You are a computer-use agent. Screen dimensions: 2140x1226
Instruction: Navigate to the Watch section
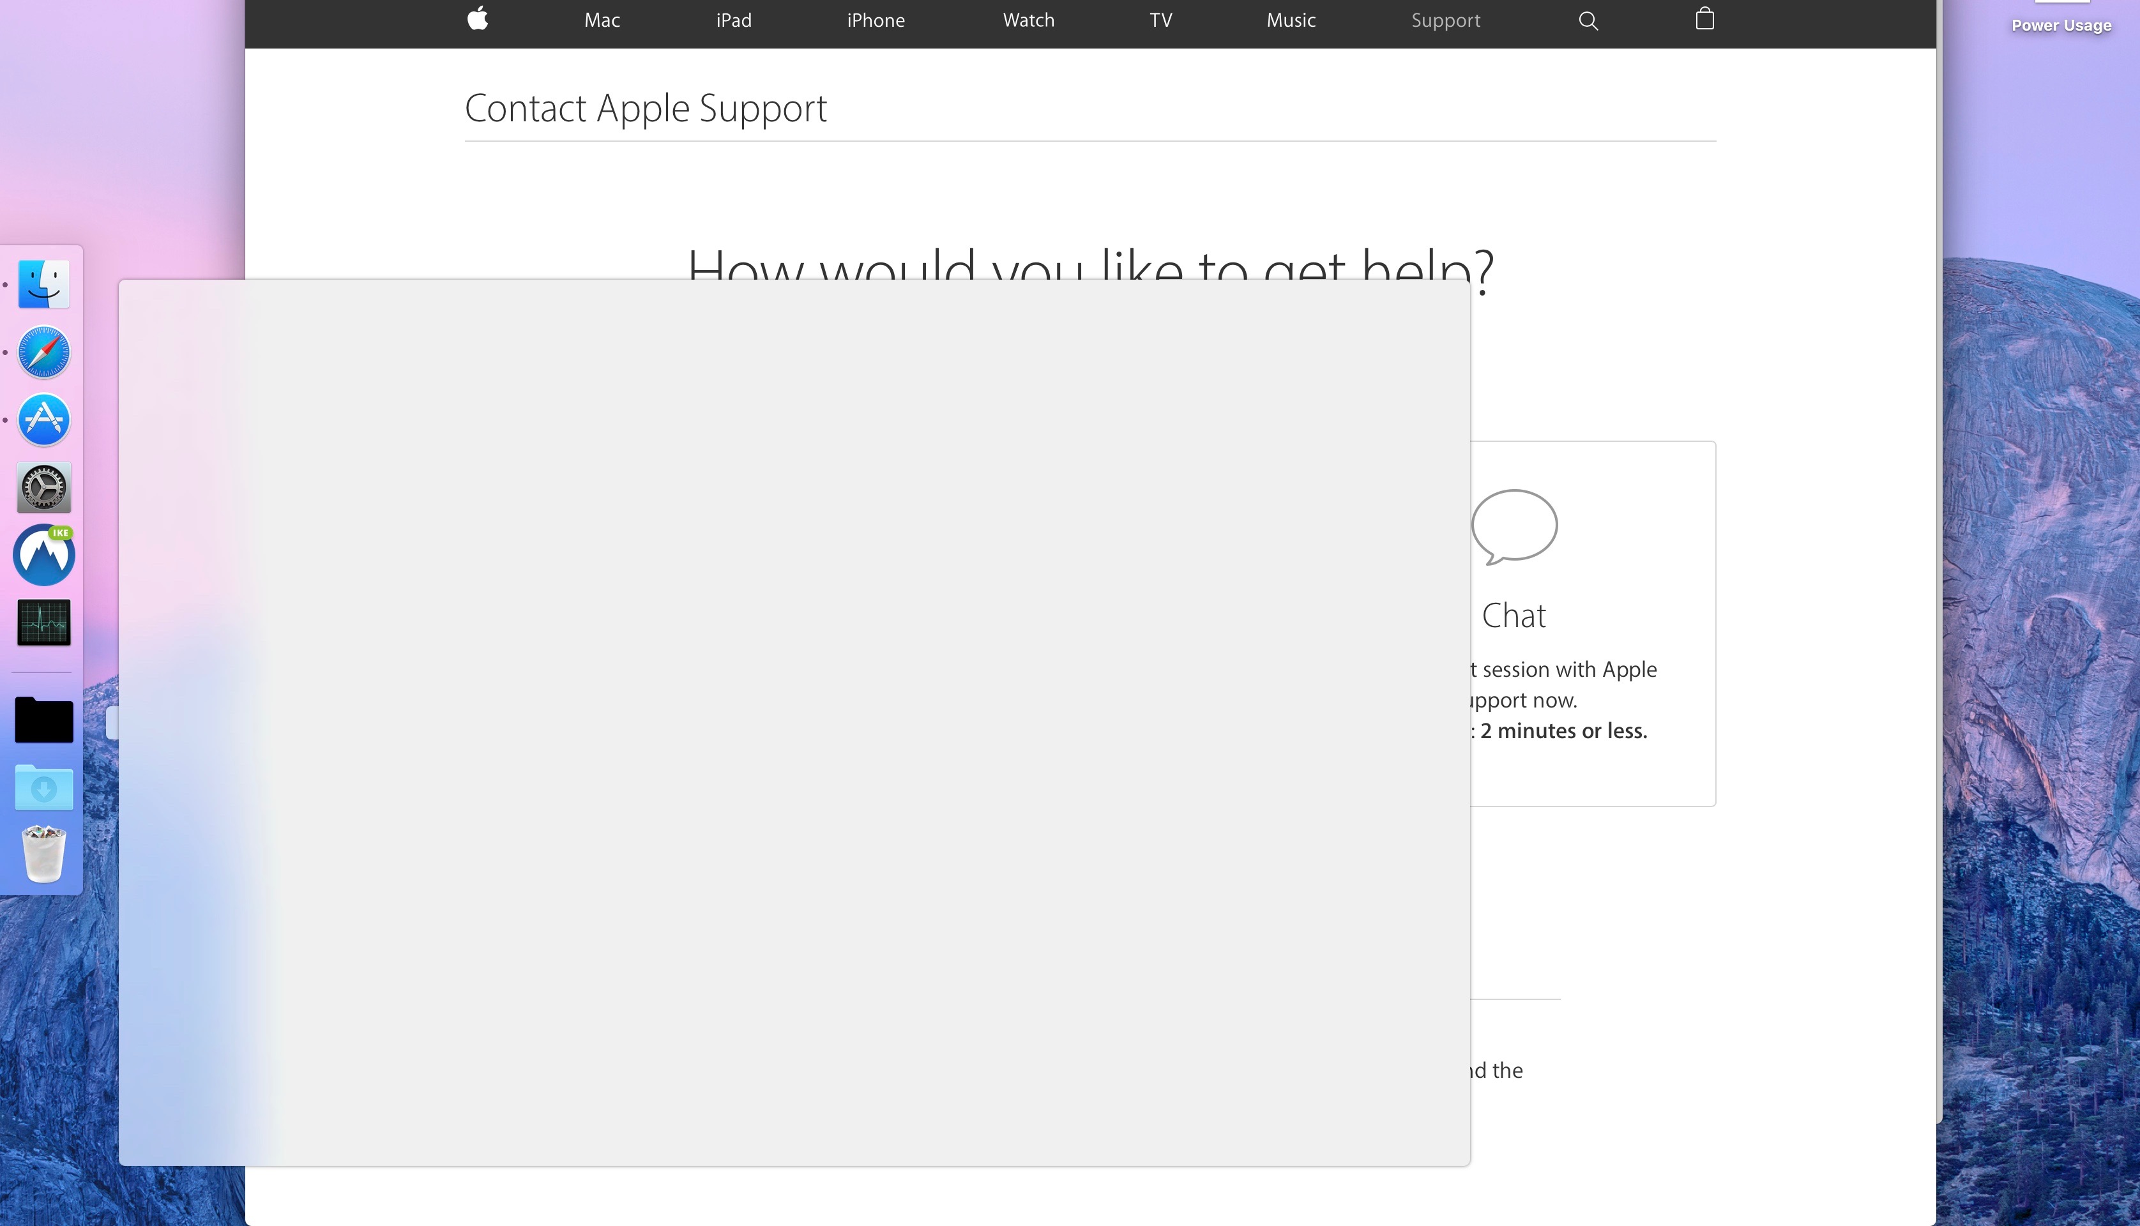[1028, 20]
